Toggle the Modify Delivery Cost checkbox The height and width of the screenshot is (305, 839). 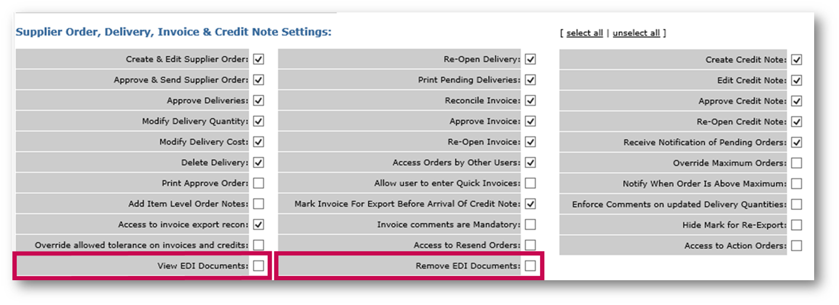click(259, 142)
